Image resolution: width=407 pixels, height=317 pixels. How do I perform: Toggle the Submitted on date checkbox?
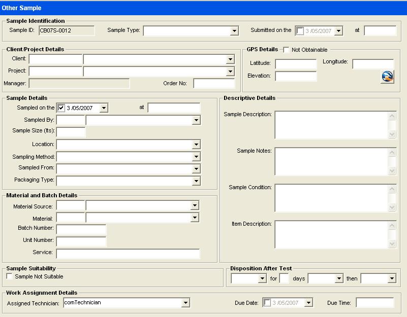pyautogui.click(x=300, y=31)
